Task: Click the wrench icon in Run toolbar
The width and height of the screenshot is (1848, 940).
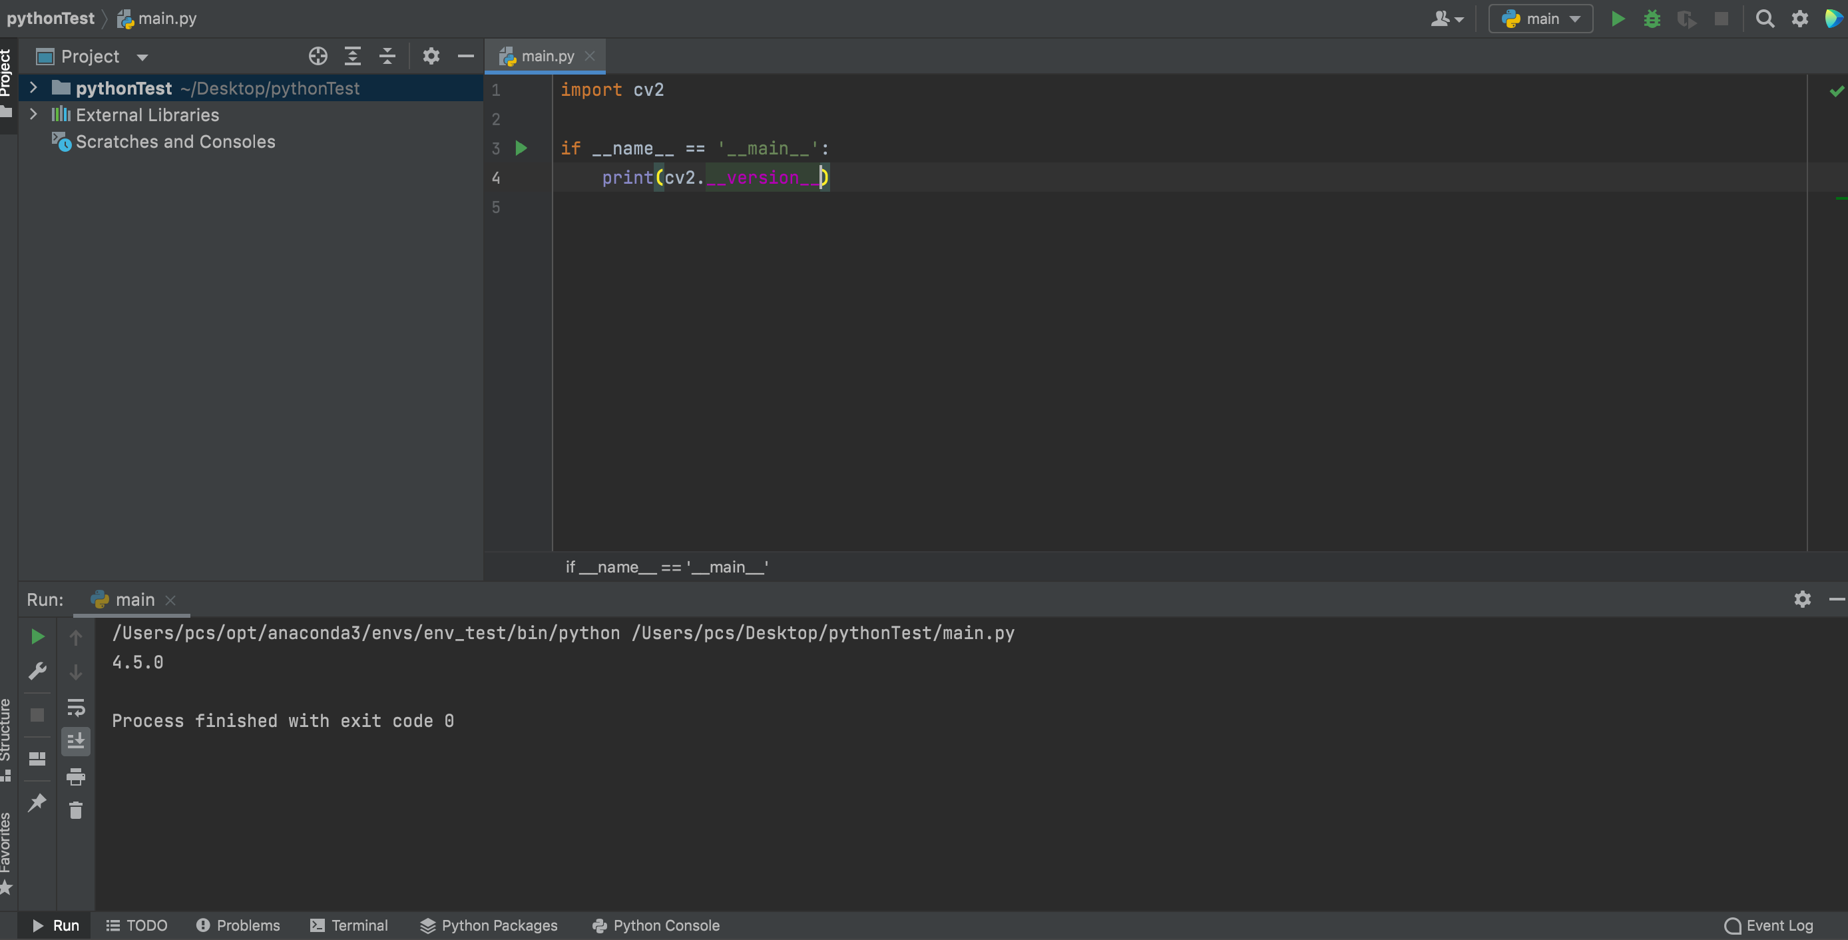Action: [x=37, y=671]
